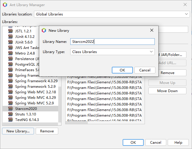Click the PrimeFaces library icon

(x=11, y=70)
